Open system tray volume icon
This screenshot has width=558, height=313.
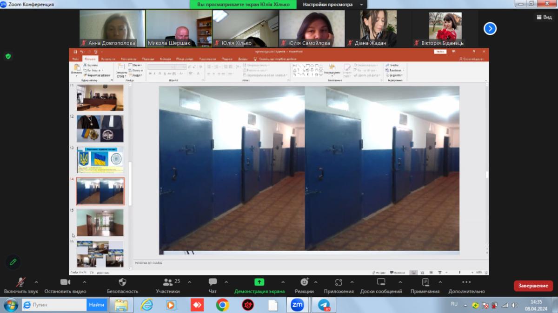pyautogui.click(x=514, y=305)
